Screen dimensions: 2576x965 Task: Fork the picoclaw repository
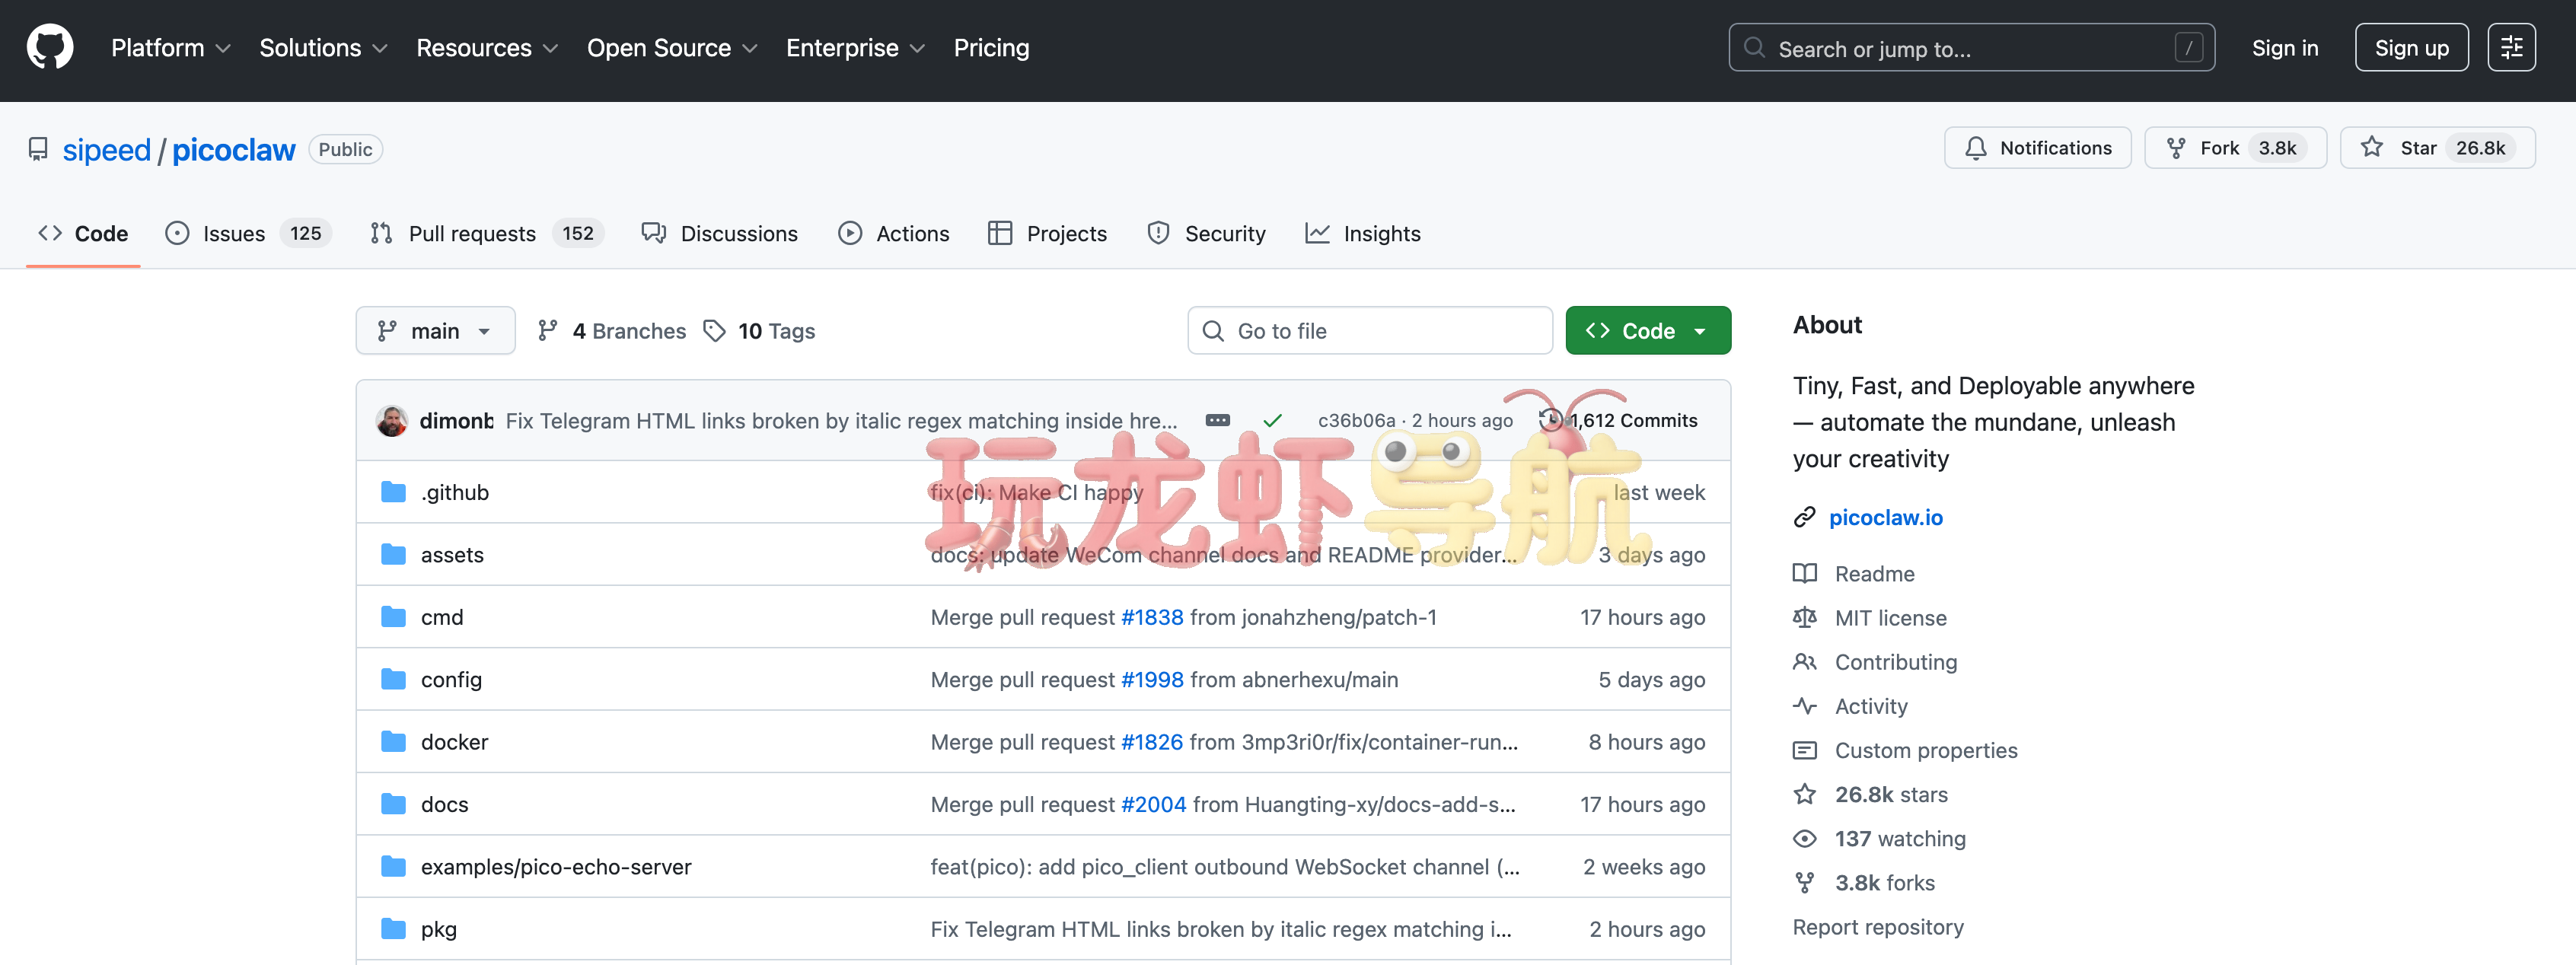[2235, 148]
